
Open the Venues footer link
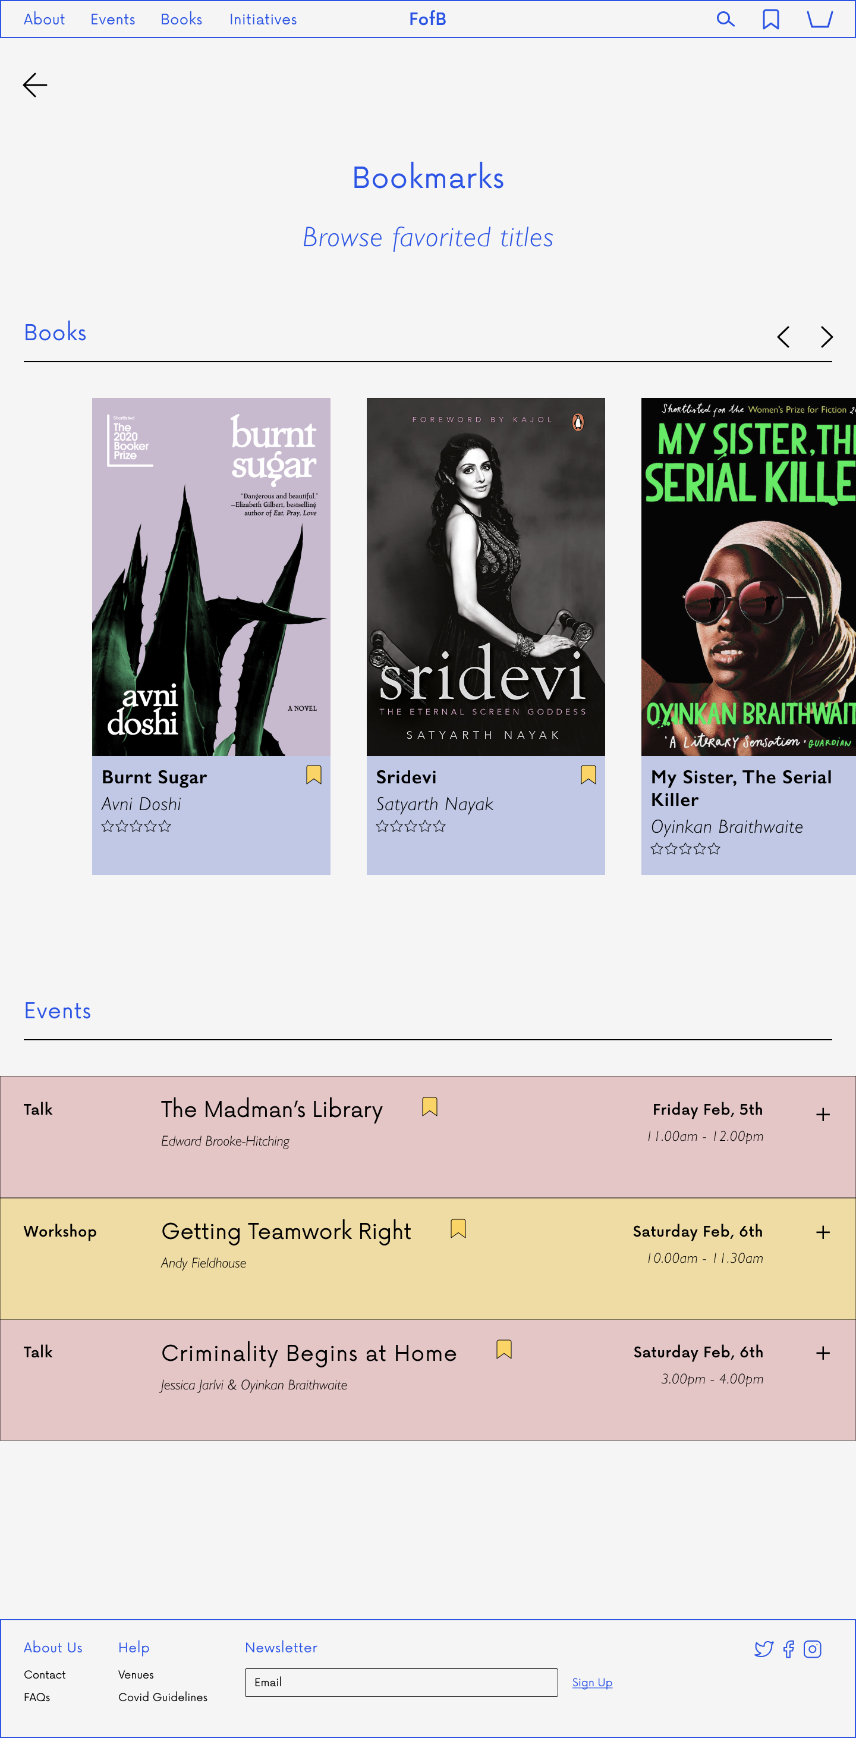coord(136,1674)
